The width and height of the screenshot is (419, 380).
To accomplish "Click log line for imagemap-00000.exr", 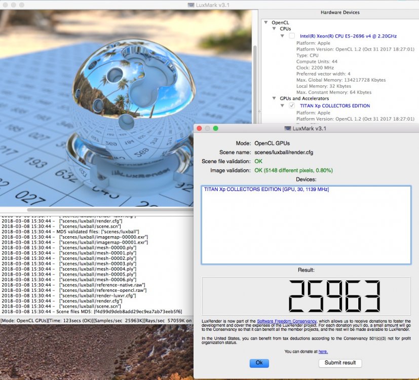I will tap(75, 237).
